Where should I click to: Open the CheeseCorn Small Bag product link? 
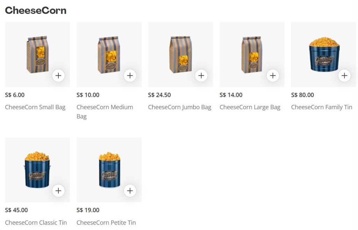34,107
